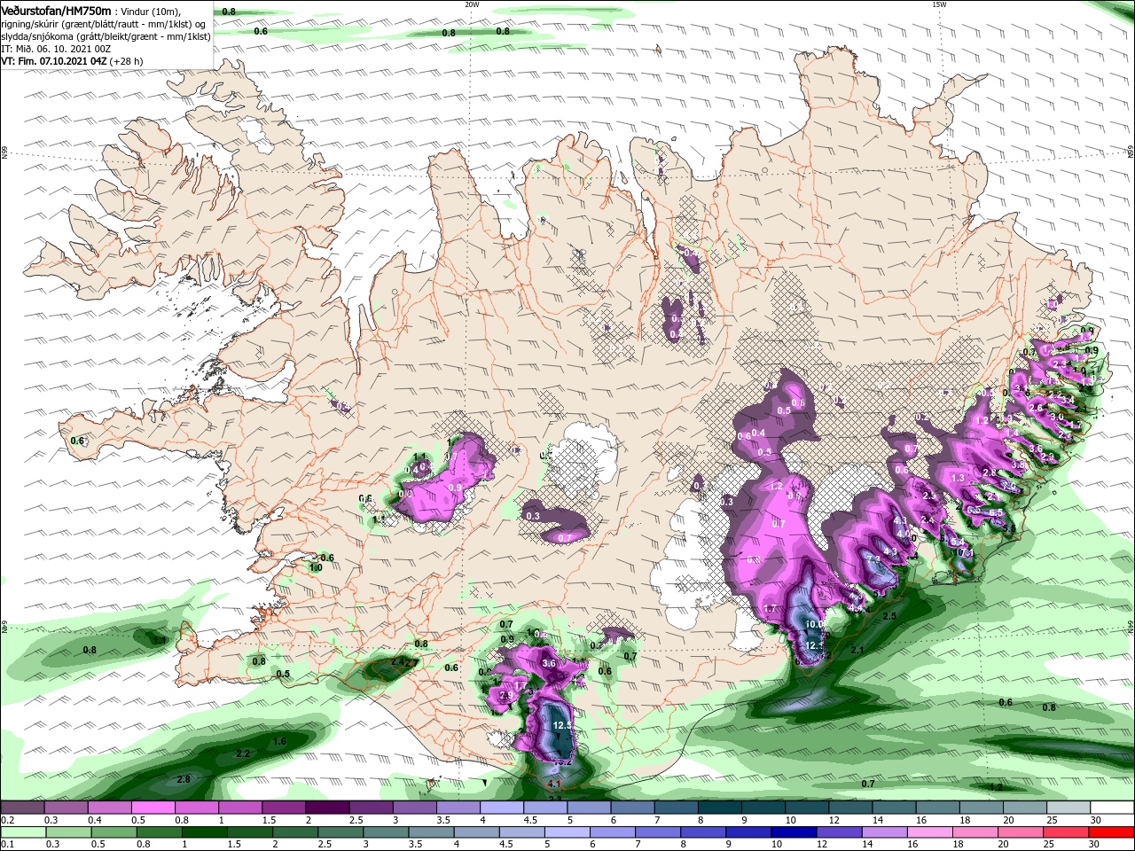Click the 2.8 rain value on the map

pos(184,779)
